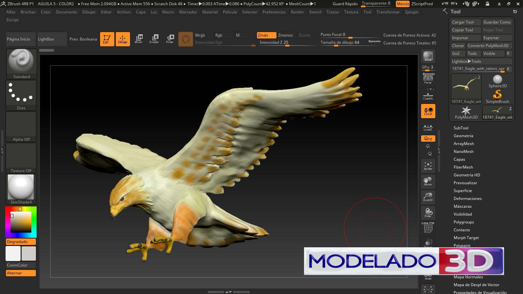Viewport: 523px width, 294px height.
Task: Click the Tamaño de dibujo slider
Action: click(x=350, y=43)
